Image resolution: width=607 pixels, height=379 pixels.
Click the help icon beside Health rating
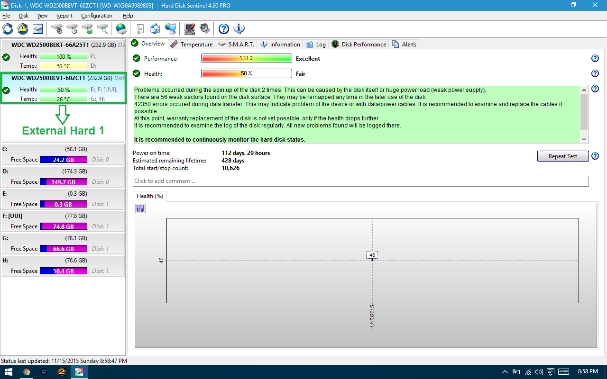coord(595,74)
